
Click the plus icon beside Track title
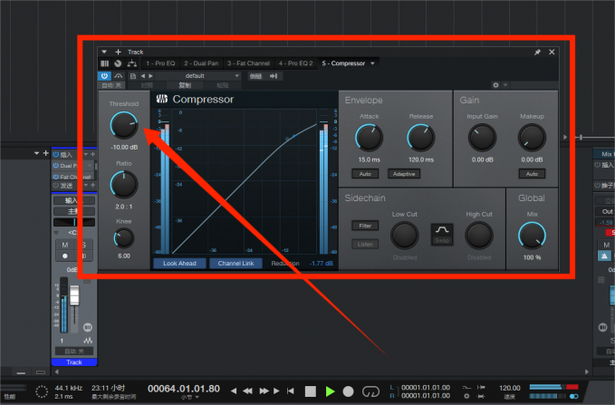(x=118, y=53)
